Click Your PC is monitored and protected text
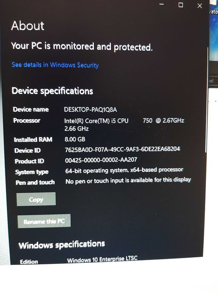The height and width of the screenshot is (291, 218). coord(82,47)
